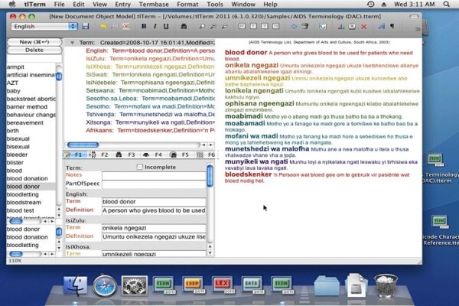Click the Notes input field
The width and height of the screenshot is (459, 306).
154,176
